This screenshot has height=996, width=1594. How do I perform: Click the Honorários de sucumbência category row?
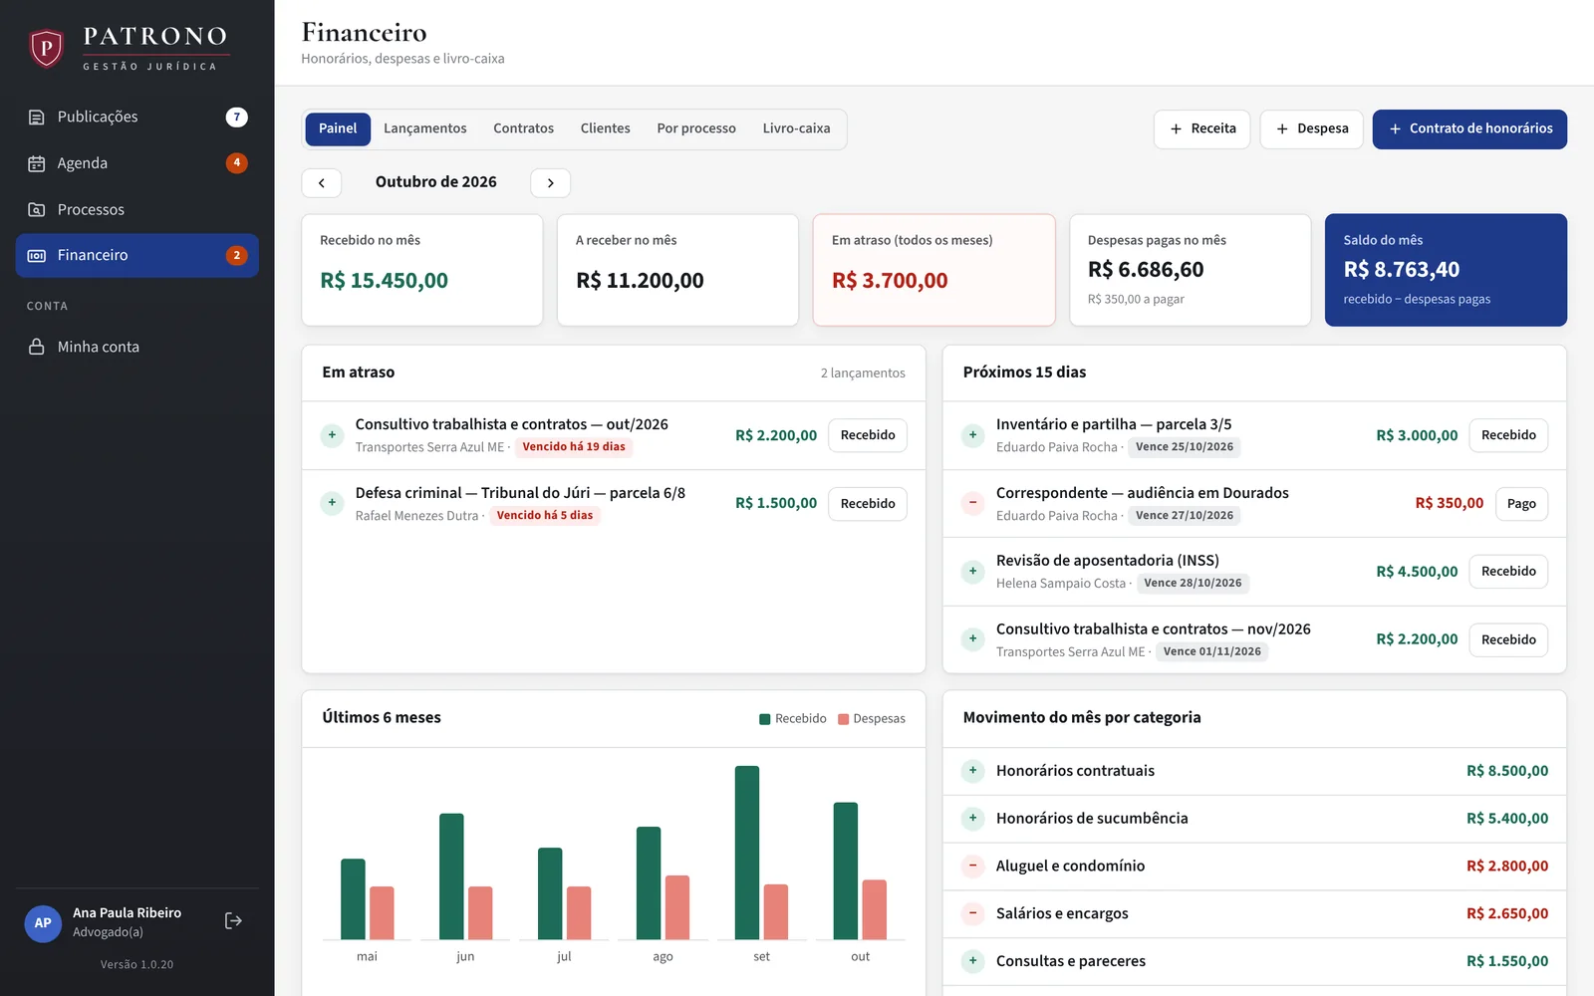[1254, 819]
